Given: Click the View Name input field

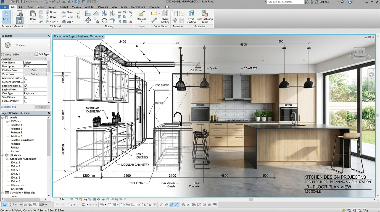Looking at the screenshot, I should point(35,63).
